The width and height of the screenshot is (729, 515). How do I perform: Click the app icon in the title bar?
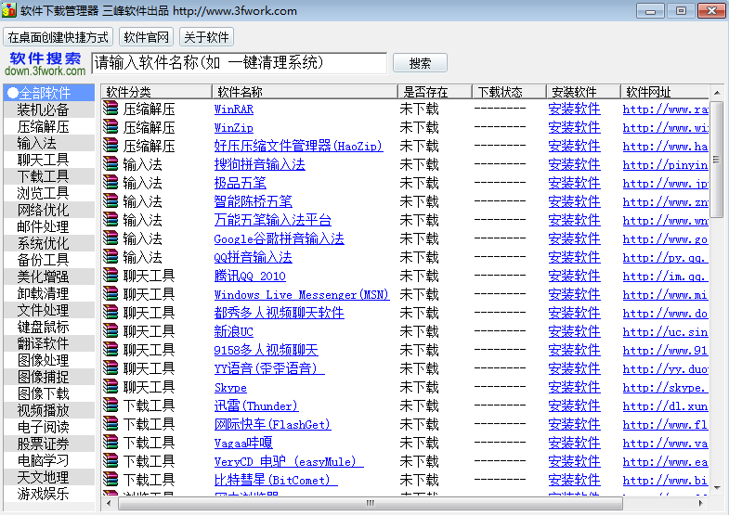(9, 10)
